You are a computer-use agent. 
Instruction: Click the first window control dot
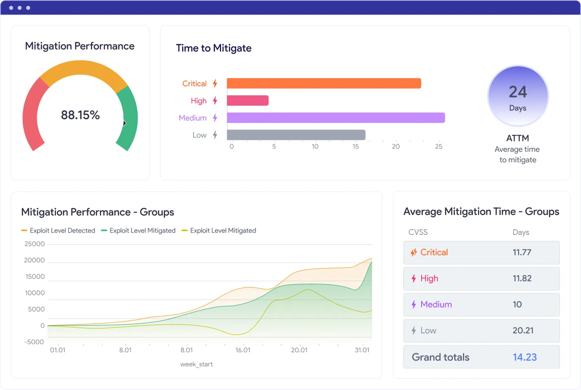pos(11,8)
